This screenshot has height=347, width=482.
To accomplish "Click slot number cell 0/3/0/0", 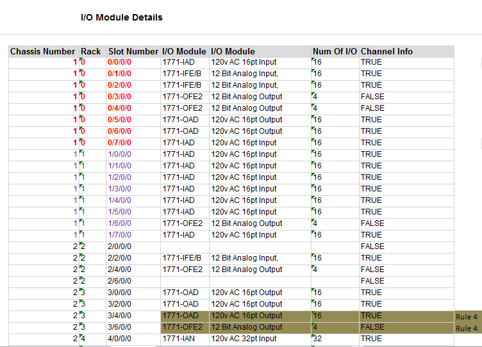I will [133, 97].
